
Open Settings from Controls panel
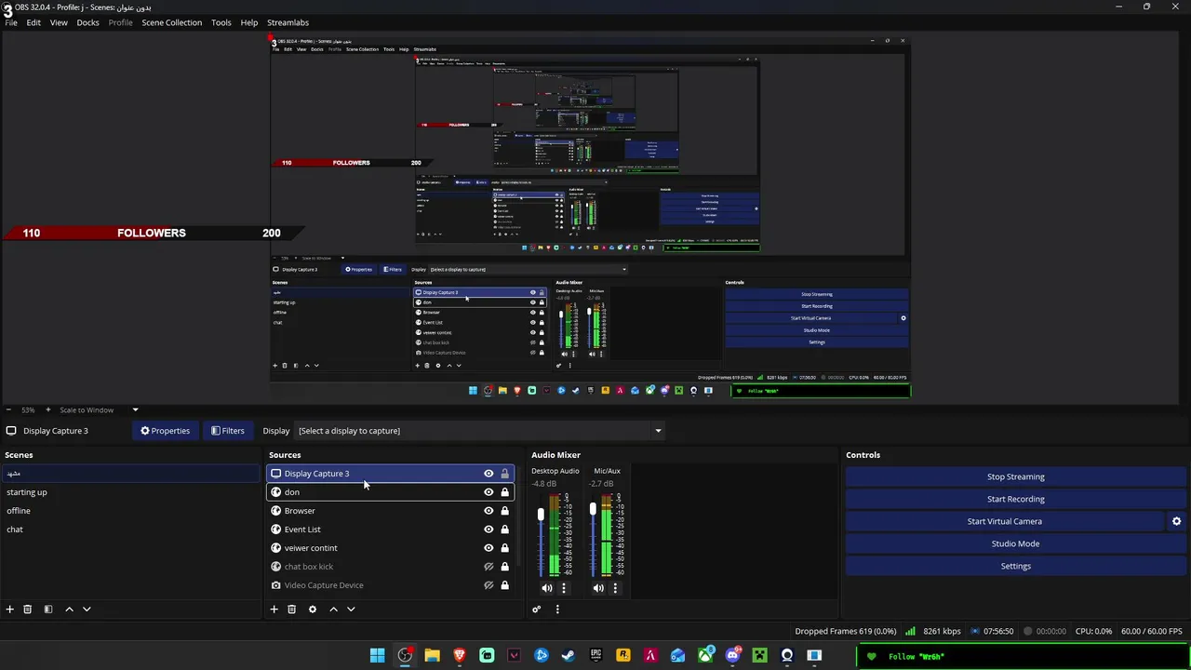1015,566
